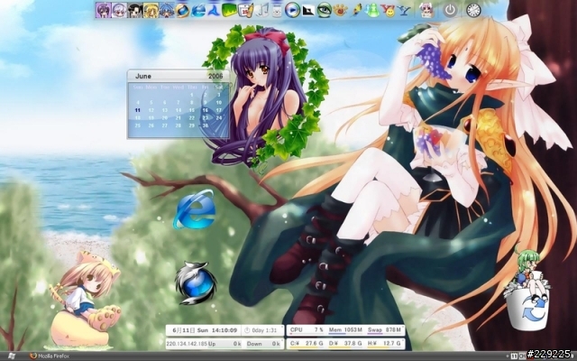Open the blue triangular swirl dock icon
This screenshot has width=577, height=361.
[214, 10]
